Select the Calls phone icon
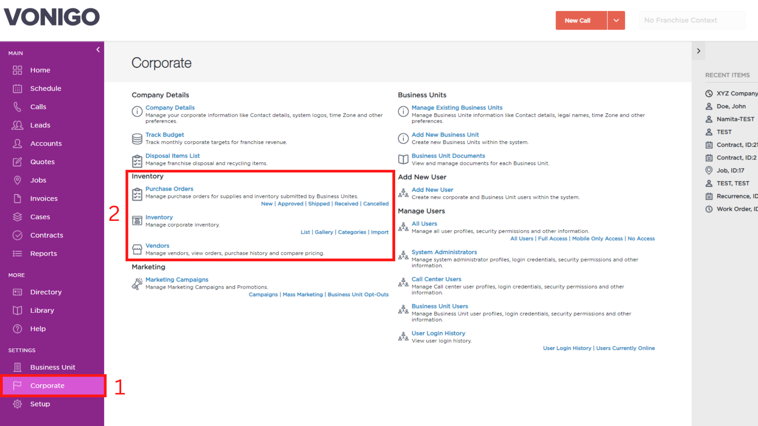The height and width of the screenshot is (426, 758). click(17, 107)
